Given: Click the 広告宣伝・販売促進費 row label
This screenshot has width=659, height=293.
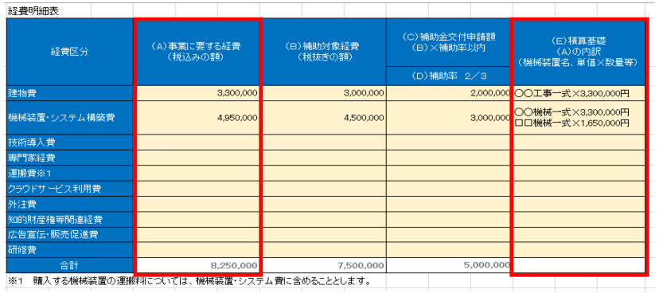Looking at the screenshot, I should coord(70,235).
